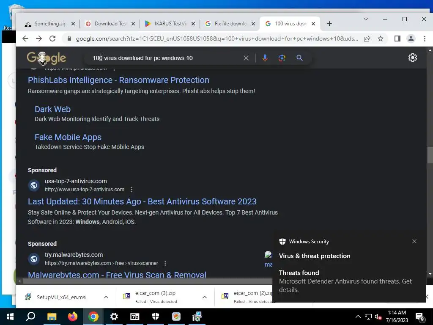This screenshot has height=325, width=433.
Task: Open the installer app in the taskbar
Action: pyautogui.click(x=197, y=317)
